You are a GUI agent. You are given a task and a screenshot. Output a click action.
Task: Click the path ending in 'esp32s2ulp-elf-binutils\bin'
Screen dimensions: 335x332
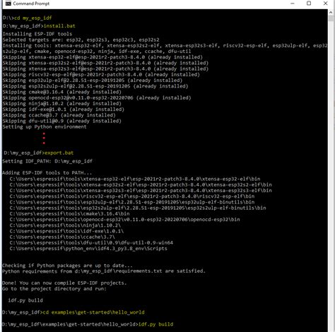click(x=138, y=208)
